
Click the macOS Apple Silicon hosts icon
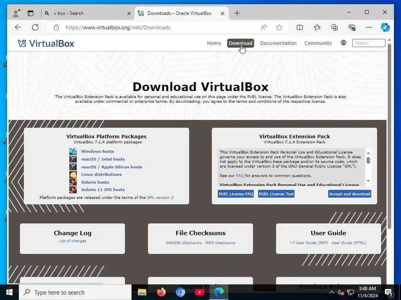coord(73,167)
